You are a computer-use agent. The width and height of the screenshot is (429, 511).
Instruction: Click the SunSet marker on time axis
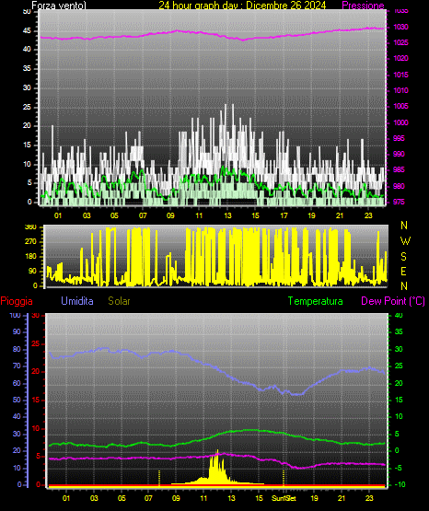(x=284, y=498)
